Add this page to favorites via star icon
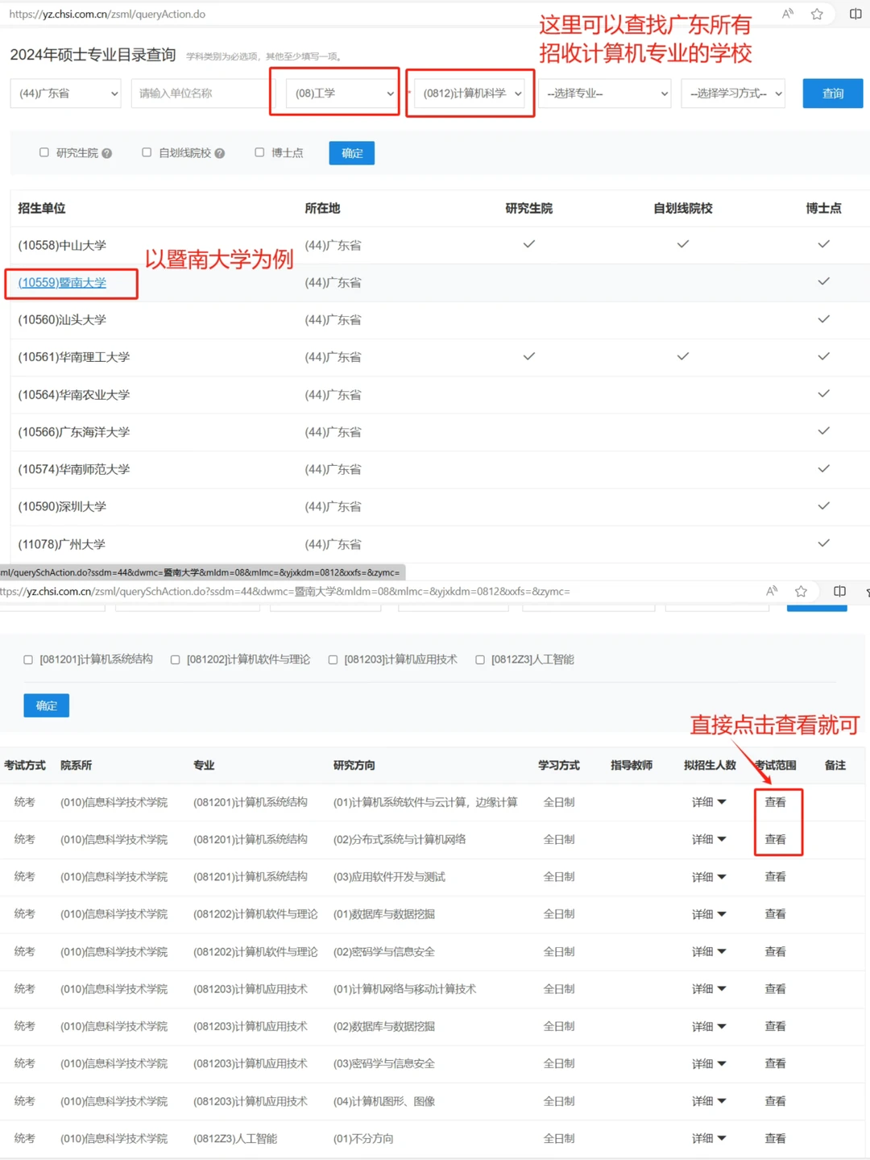This screenshot has height=1160, width=870. pyautogui.click(x=816, y=14)
